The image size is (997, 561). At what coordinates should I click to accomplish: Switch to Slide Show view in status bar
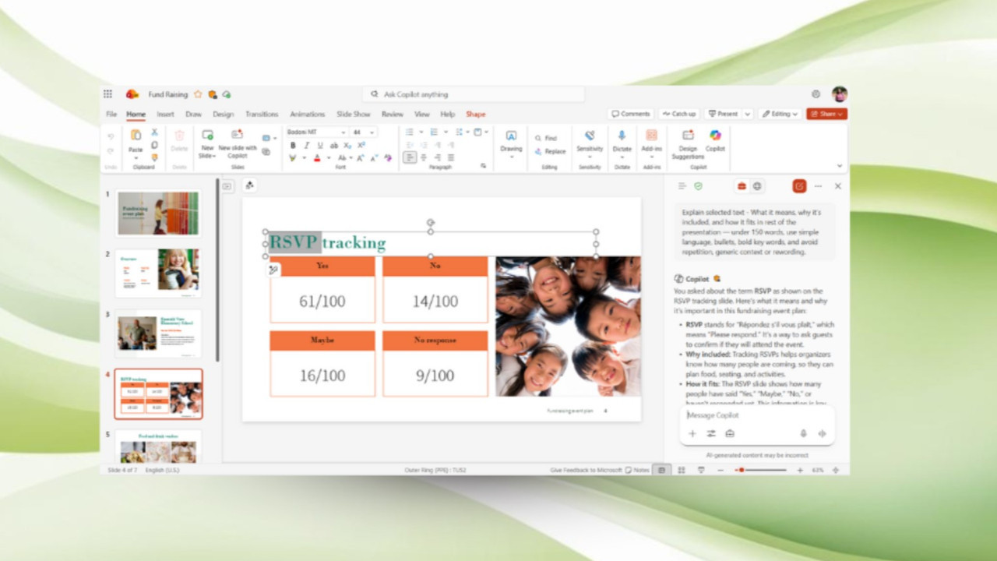point(700,470)
